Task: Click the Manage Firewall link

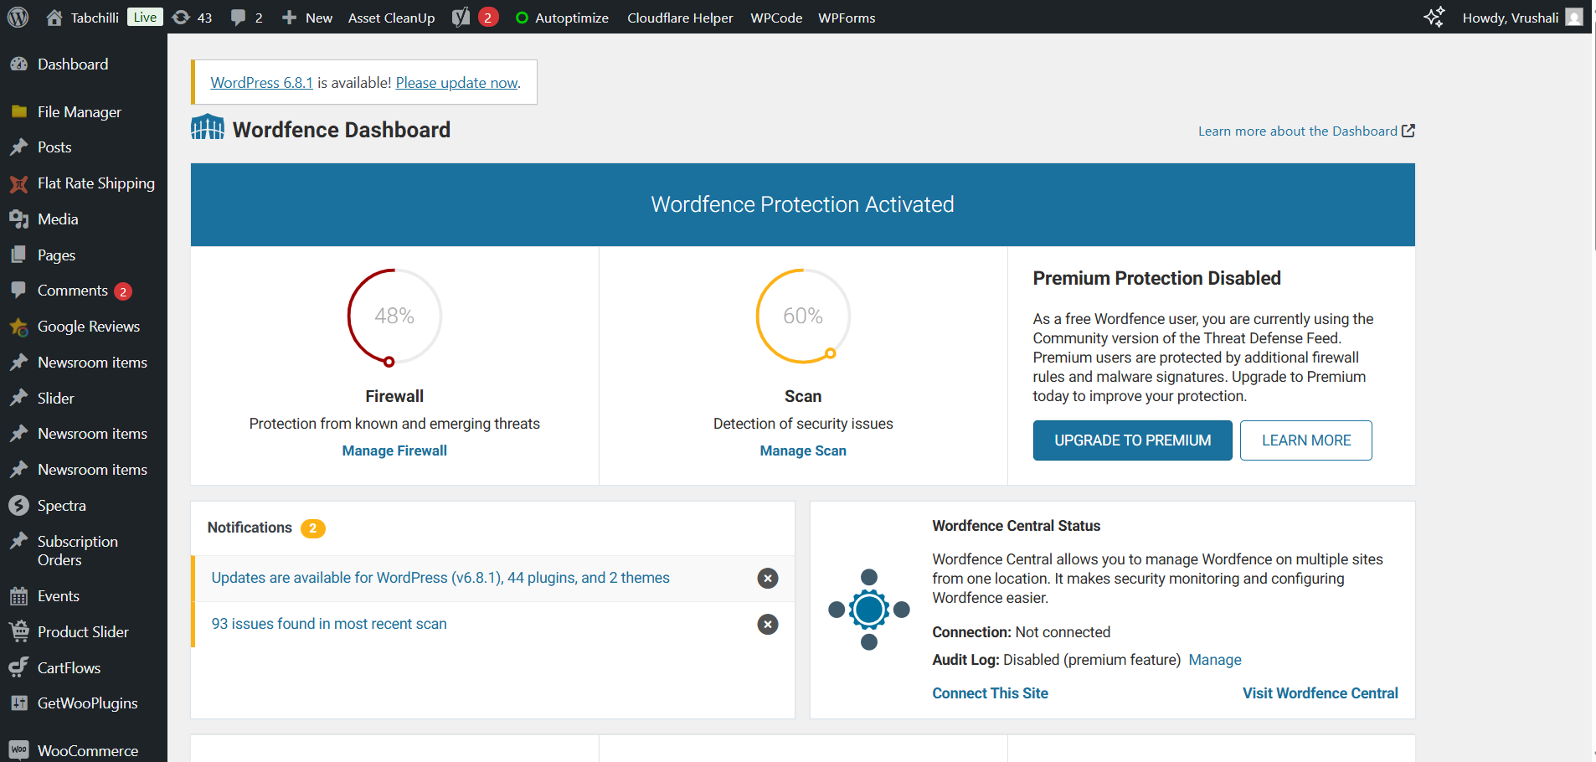Action: pos(394,451)
